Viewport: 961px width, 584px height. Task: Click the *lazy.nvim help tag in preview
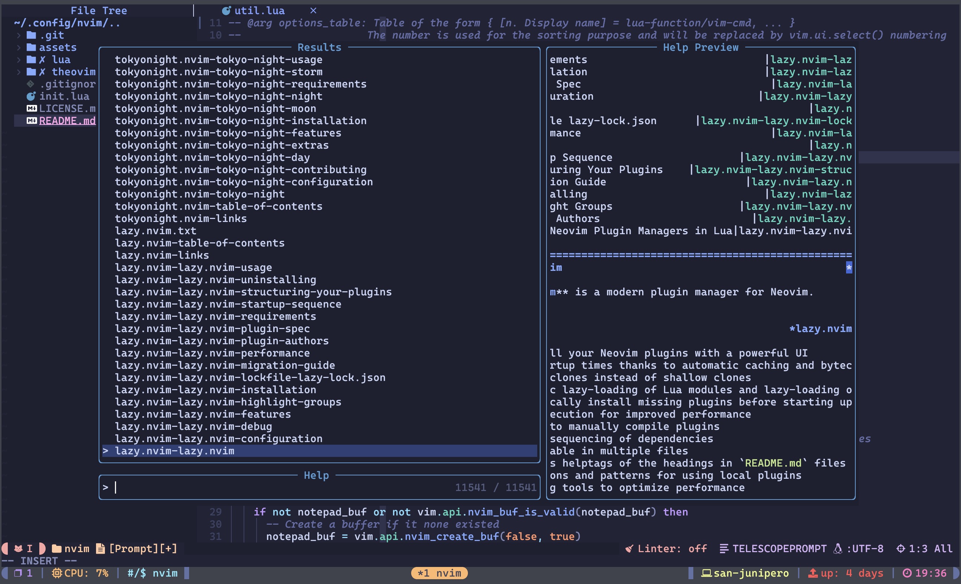(x=820, y=329)
